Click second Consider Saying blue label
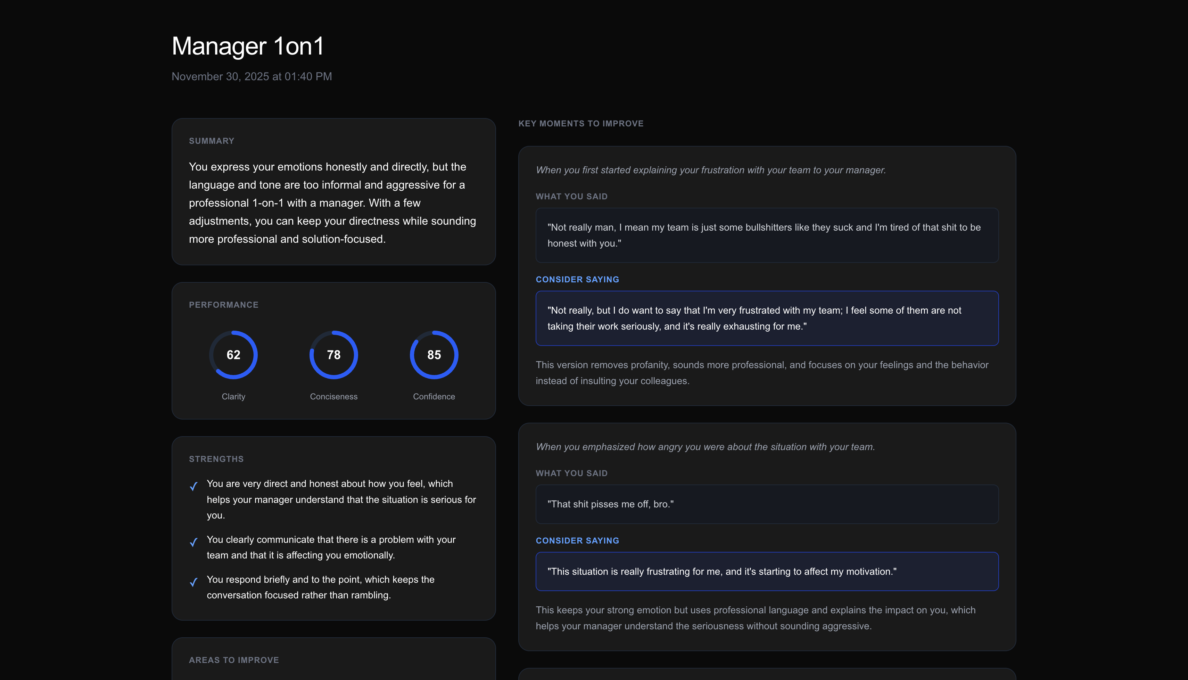 (x=577, y=540)
